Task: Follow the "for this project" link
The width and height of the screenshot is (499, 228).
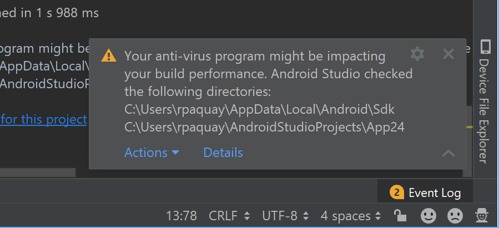Action: tap(43, 119)
